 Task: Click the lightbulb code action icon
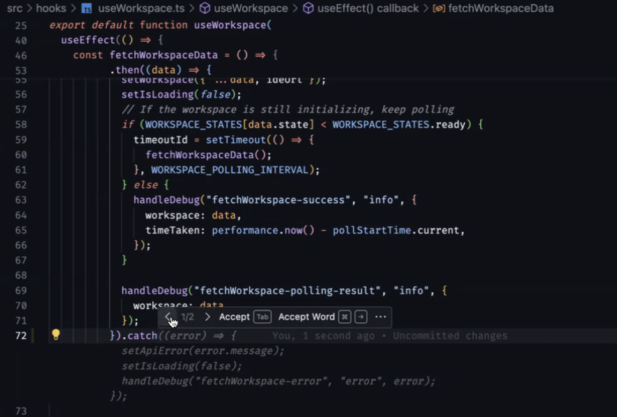55,335
